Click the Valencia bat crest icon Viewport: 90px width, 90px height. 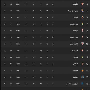tap(82, 70)
